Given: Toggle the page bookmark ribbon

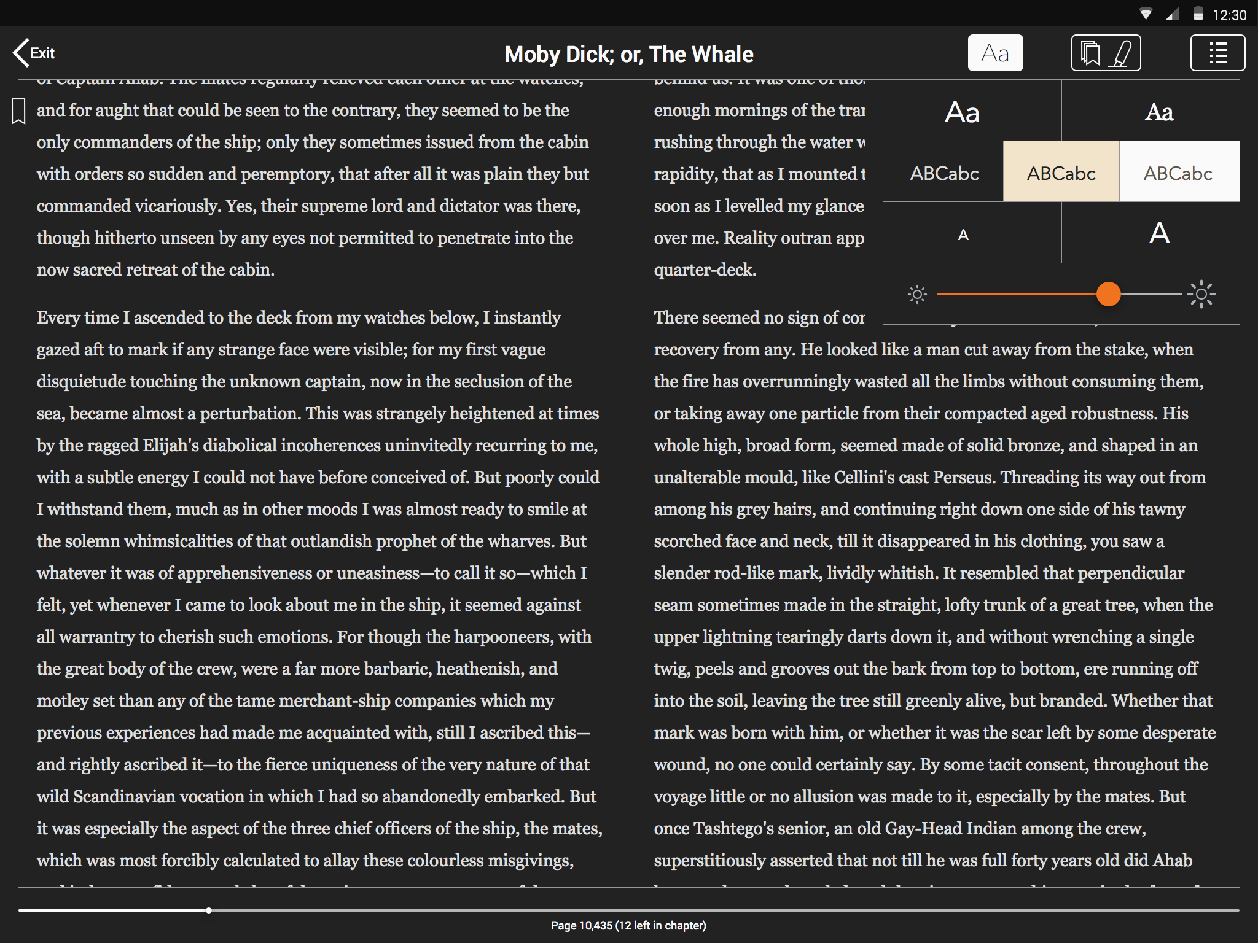Looking at the screenshot, I should tap(18, 111).
